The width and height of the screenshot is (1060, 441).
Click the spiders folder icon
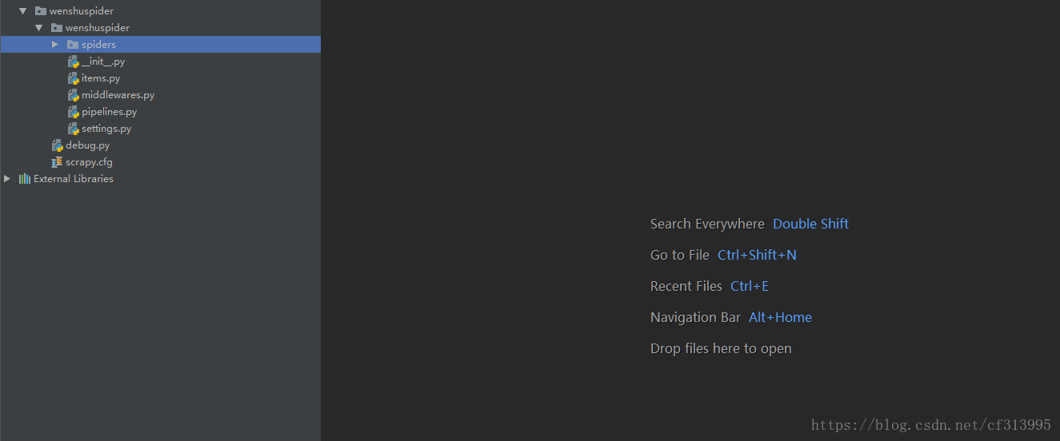73,45
